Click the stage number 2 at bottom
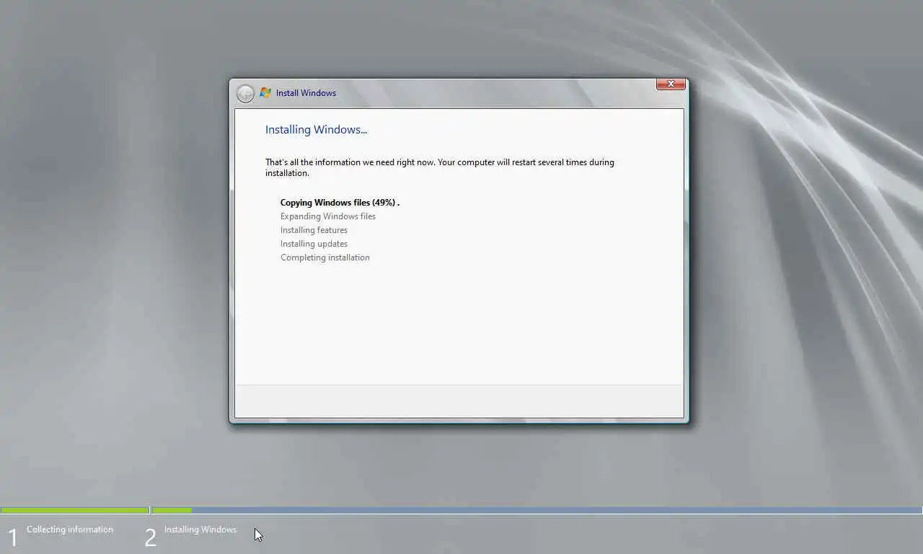This screenshot has height=554, width=923. pyautogui.click(x=150, y=537)
